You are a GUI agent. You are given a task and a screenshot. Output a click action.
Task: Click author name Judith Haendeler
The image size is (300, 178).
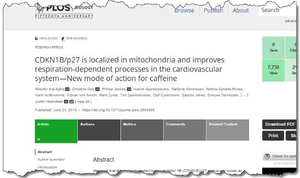click(x=49, y=102)
